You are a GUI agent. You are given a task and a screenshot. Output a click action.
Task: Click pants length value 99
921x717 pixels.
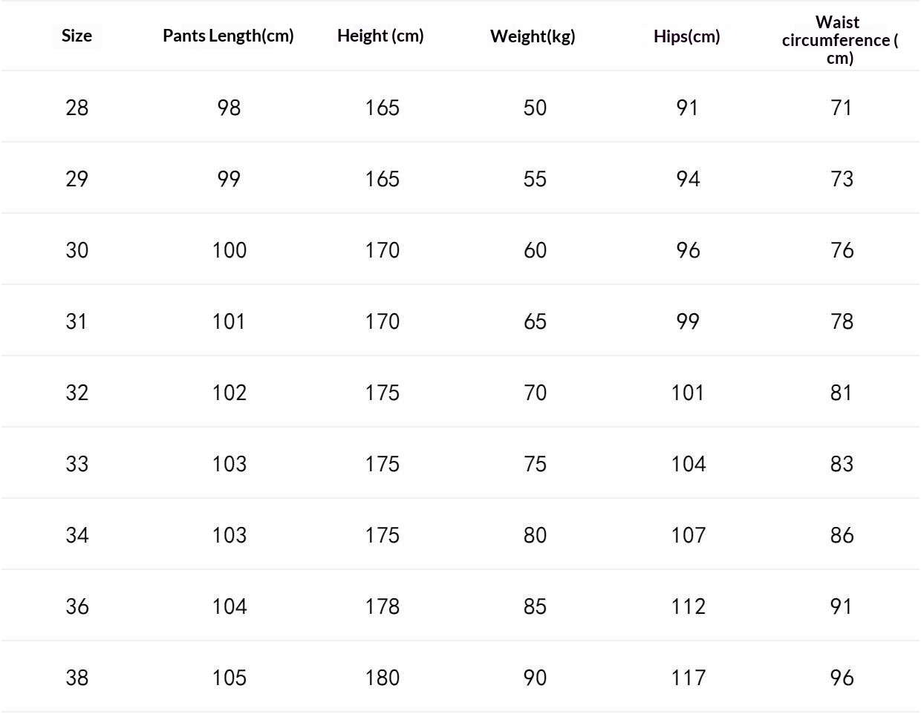coord(229,179)
